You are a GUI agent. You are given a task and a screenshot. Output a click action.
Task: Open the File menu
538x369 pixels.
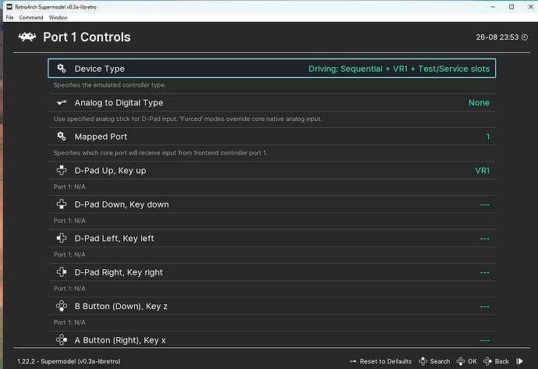[x=9, y=17]
